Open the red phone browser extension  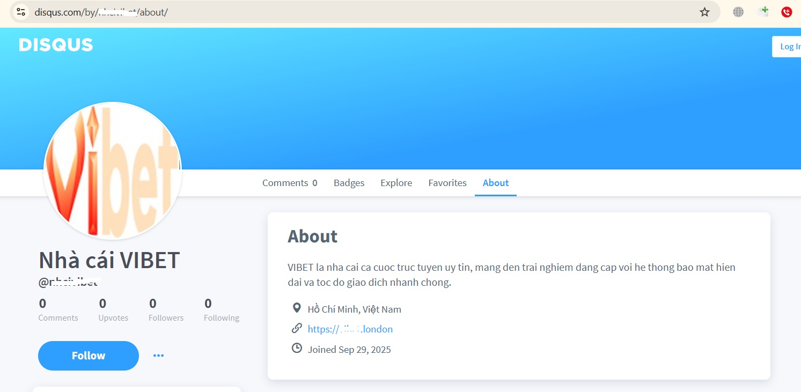point(787,12)
